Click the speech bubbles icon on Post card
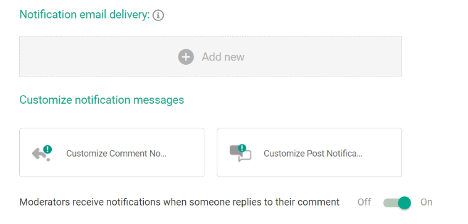The height and width of the screenshot is (224, 468). tap(240, 153)
